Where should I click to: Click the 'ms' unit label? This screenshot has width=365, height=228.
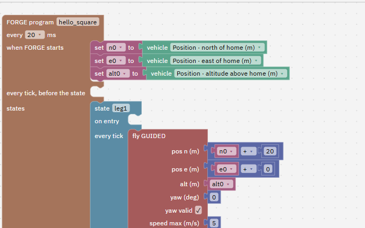click(51, 35)
